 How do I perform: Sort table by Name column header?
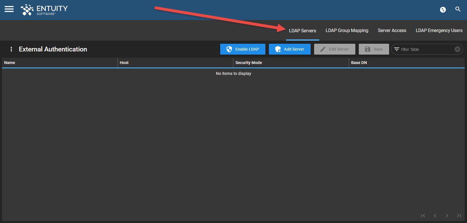pyautogui.click(x=10, y=63)
